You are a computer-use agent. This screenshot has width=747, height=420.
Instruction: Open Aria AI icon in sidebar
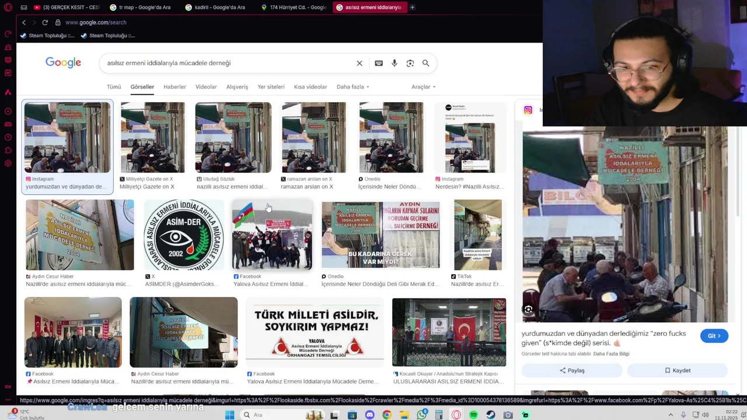[8, 92]
